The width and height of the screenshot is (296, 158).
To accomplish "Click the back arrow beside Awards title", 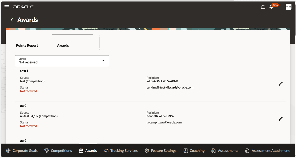I will (12, 20).
